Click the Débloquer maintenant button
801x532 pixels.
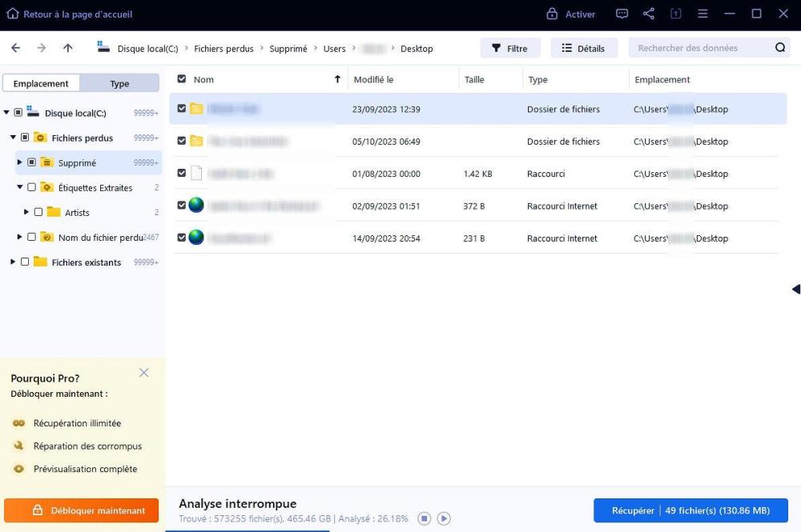[81, 510]
